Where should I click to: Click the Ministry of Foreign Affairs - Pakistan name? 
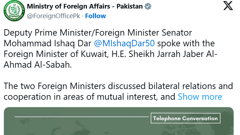[x=85, y=6]
